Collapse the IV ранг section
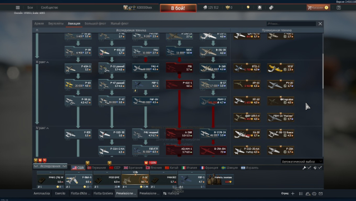This screenshot has height=201, width=356. [42, 128]
